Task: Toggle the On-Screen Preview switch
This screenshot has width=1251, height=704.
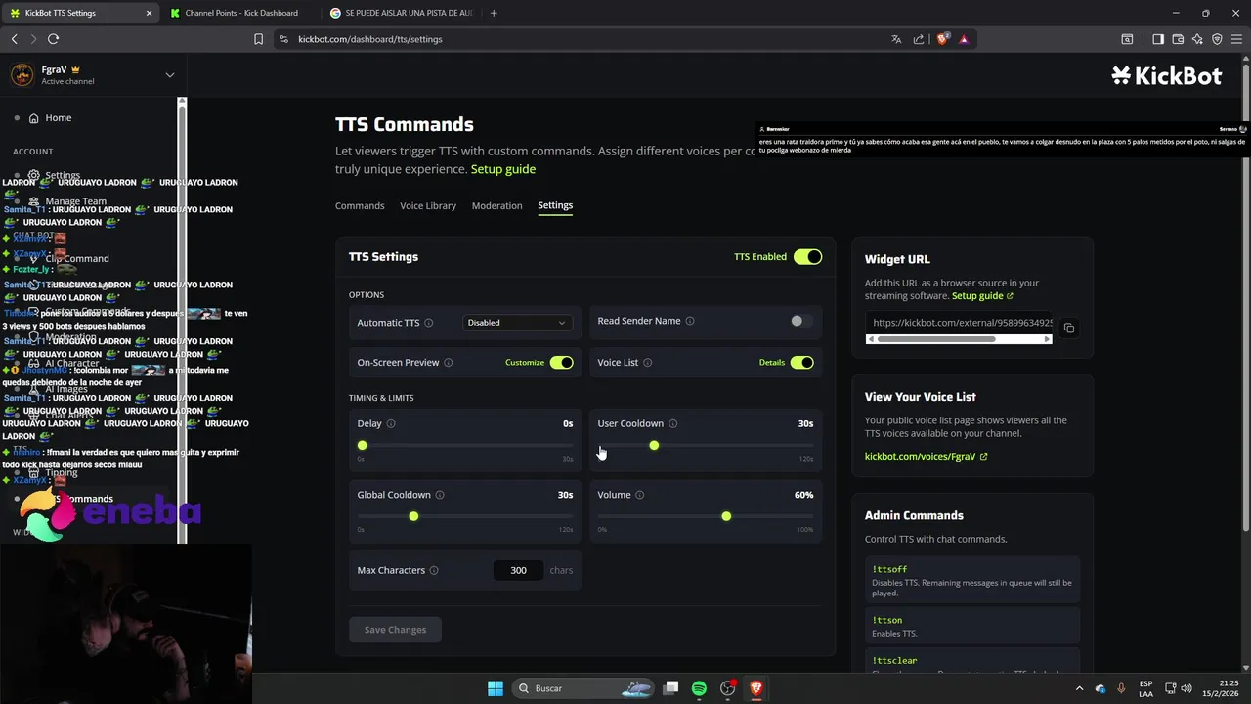Action: 561,363
